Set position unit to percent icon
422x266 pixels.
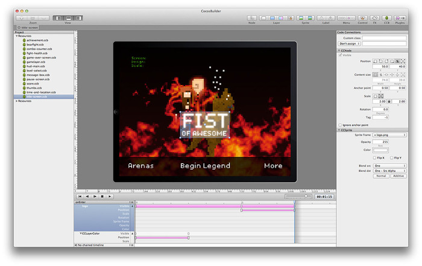click(x=397, y=62)
